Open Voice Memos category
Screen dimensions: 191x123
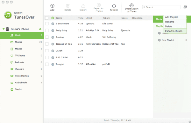[x=22, y=76]
